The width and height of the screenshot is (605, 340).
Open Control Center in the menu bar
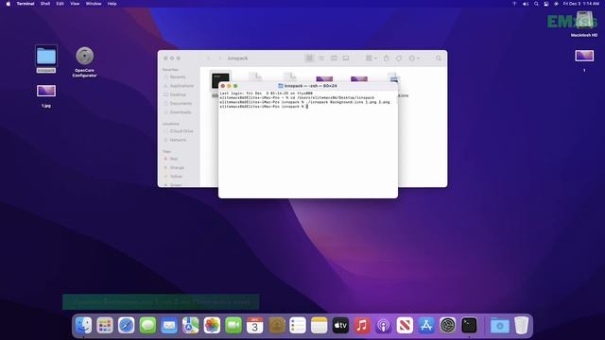coord(546,4)
